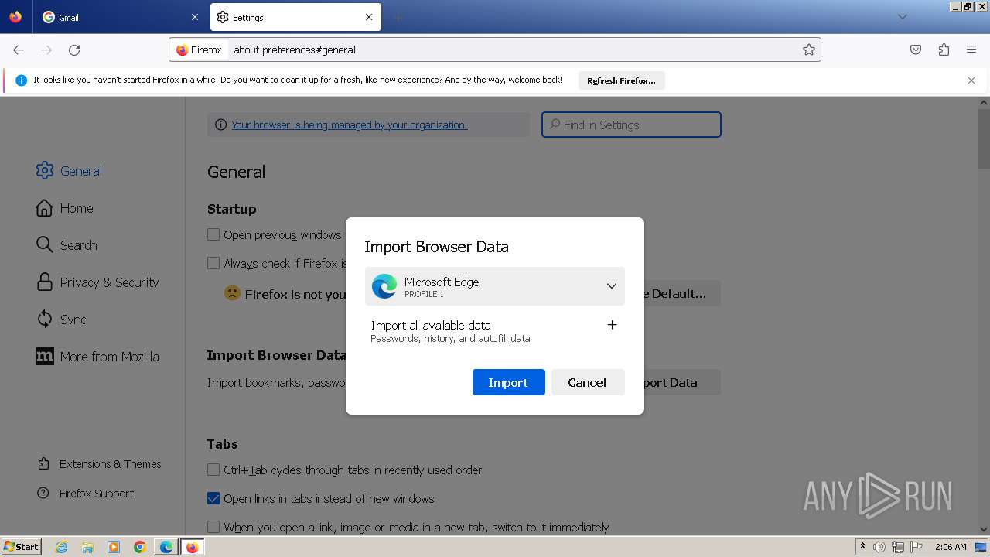Screen dimensions: 990x557
Task: Close the Gmail tab
Action: (x=194, y=17)
